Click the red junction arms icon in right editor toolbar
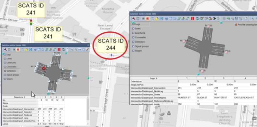The height and width of the screenshot is (127, 257). 134,18
